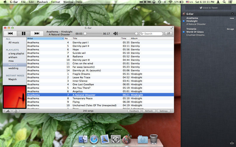
Task: Select the Musica playlist
Action: 14,64
